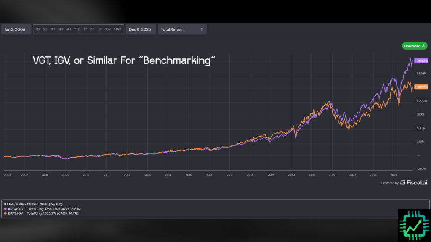Click the up-down chevron on Total Return selector
The image size is (431, 242).
point(202,29)
